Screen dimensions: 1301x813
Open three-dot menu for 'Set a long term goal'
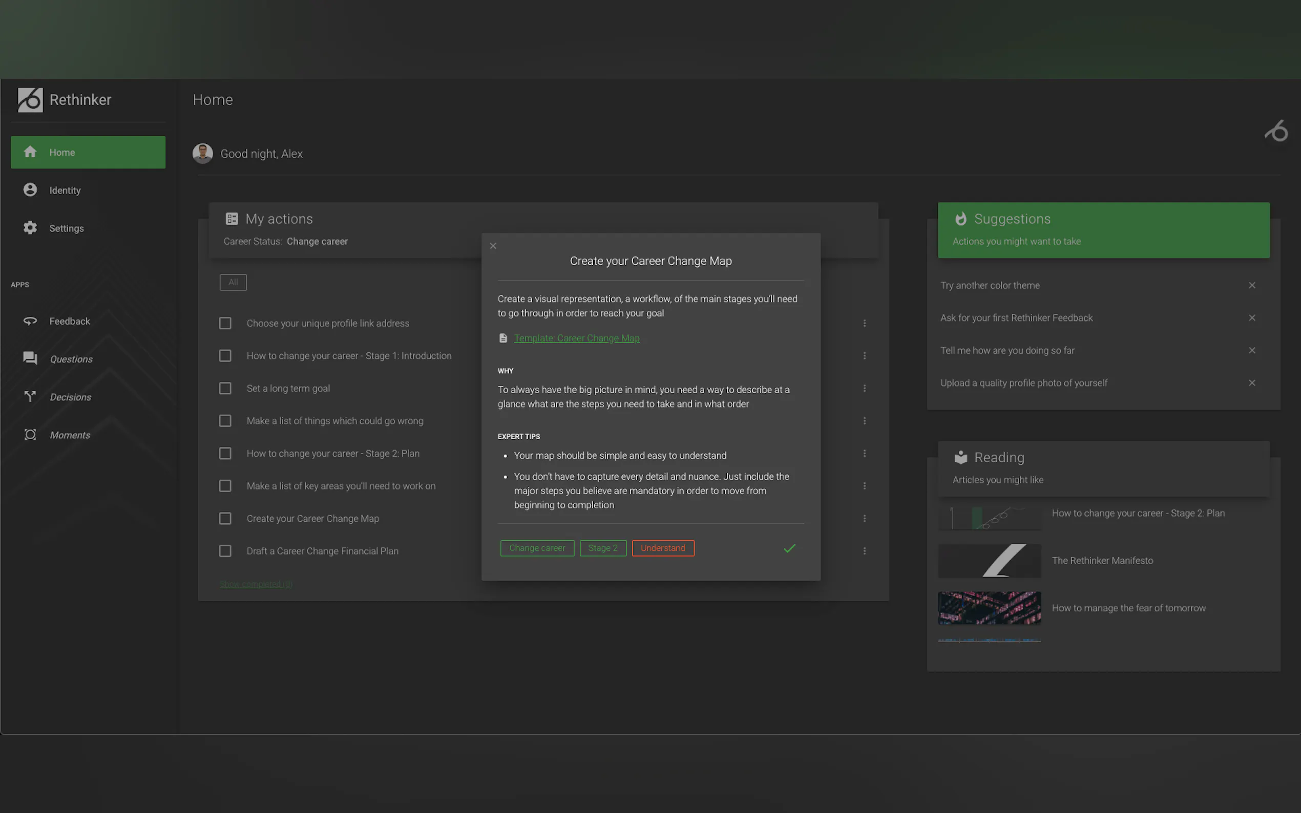click(x=864, y=388)
